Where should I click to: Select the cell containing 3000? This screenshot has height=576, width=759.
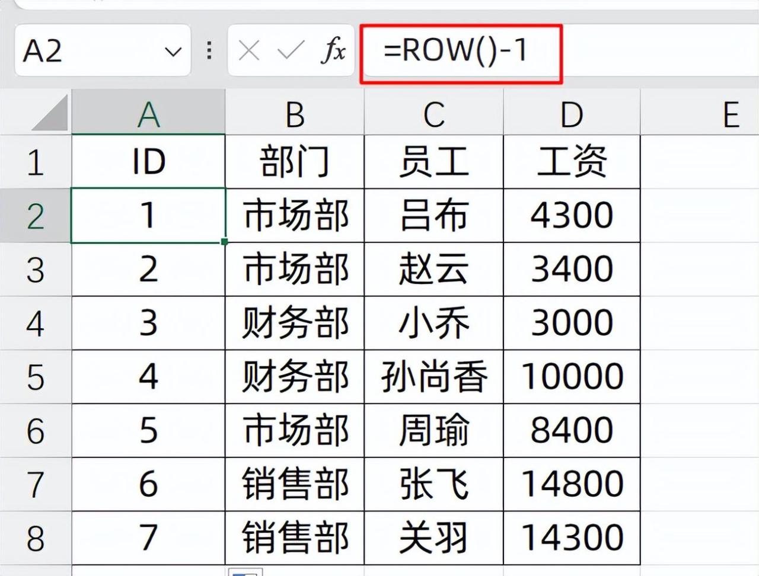[572, 323]
